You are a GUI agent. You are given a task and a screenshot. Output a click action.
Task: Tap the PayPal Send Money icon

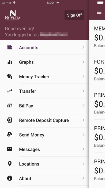pyautogui.click(x=10, y=135)
